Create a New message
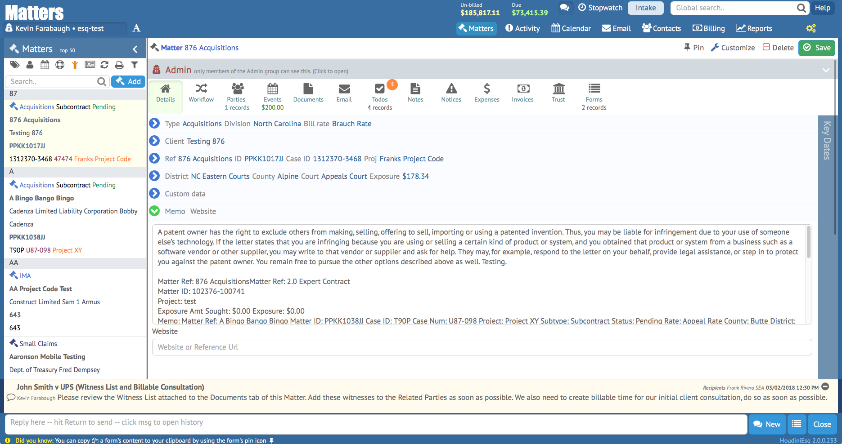 [x=767, y=424]
